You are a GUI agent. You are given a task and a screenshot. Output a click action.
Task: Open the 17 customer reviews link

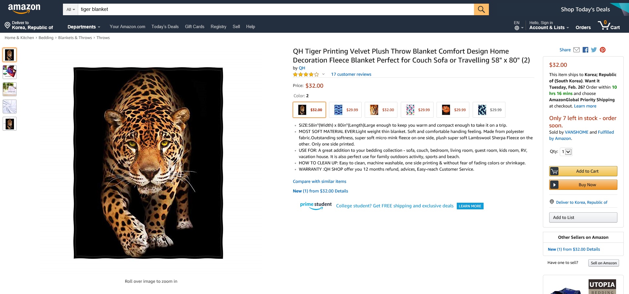point(351,74)
